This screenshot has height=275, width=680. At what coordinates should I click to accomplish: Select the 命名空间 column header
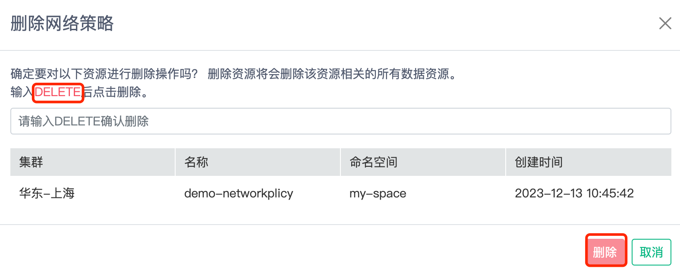(x=373, y=162)
